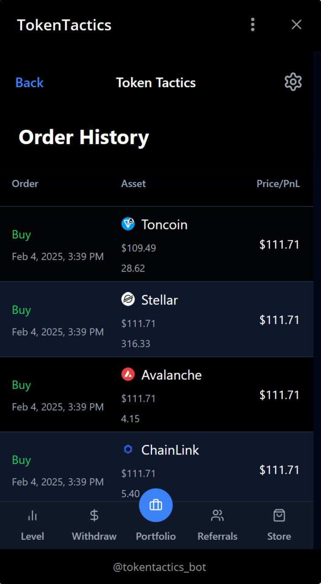Open the ChainLink order entry
The height and width of the screenshot is (584, 321).
point(157,467)
